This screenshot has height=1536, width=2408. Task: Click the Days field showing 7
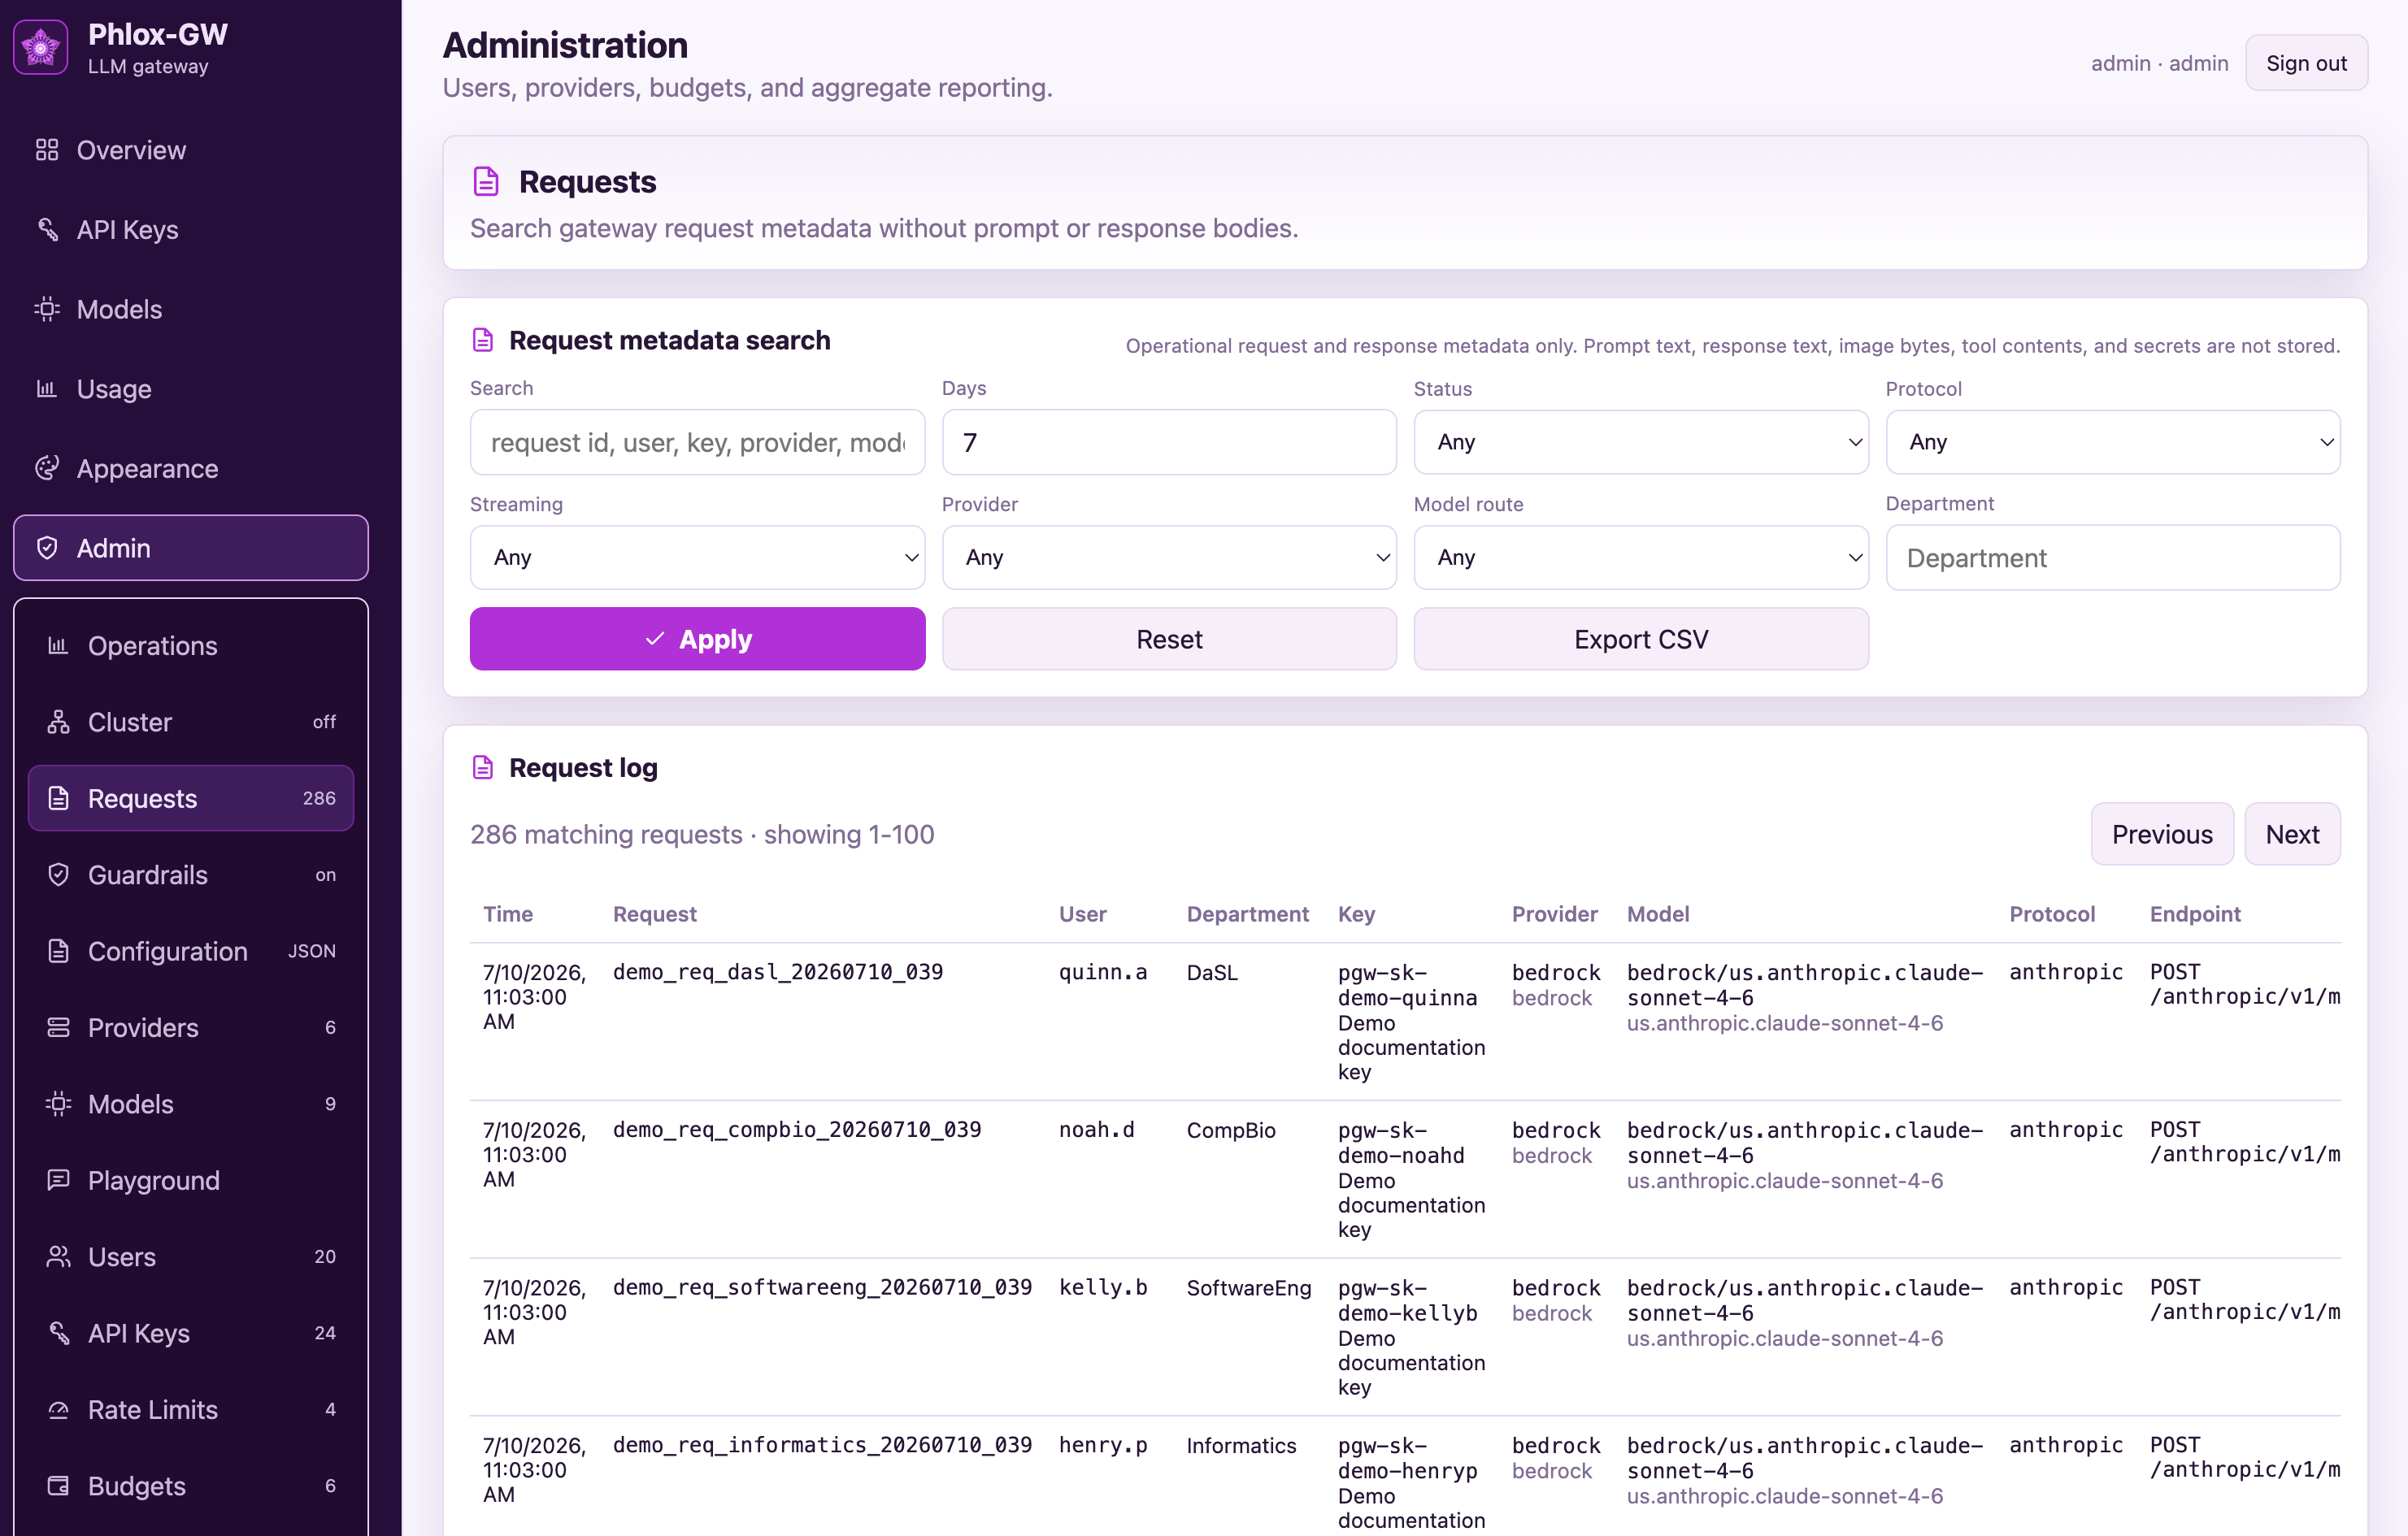1169,442
